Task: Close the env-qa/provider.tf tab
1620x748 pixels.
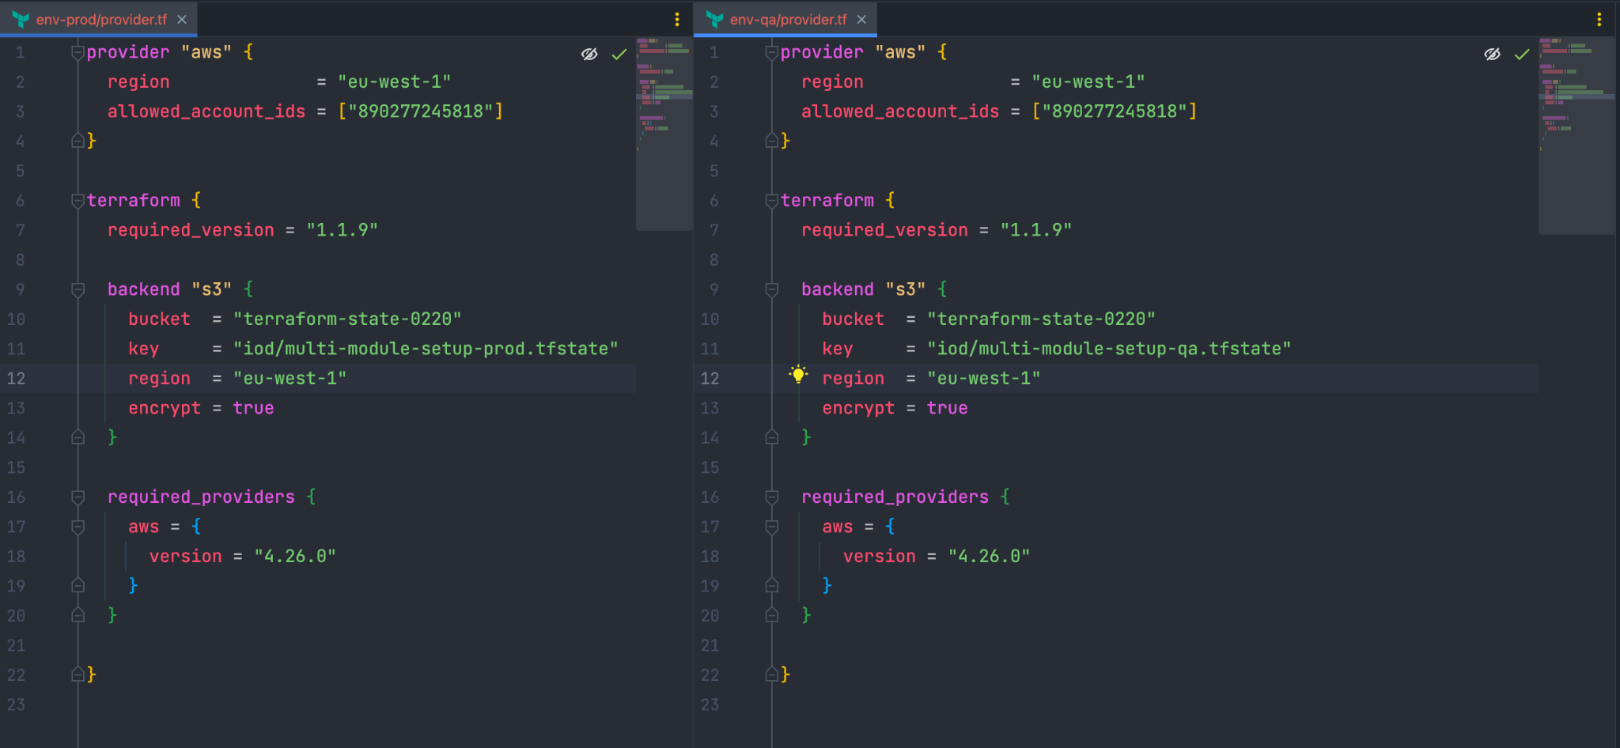Action: 861,20
